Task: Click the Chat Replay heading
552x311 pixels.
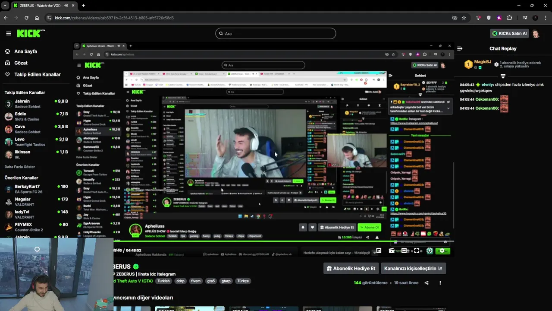Action: point(503,48)
